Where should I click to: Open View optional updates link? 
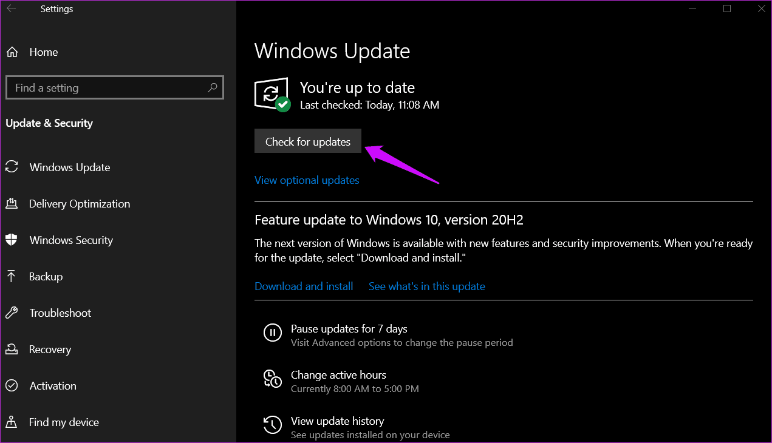(x=307, y=180)
